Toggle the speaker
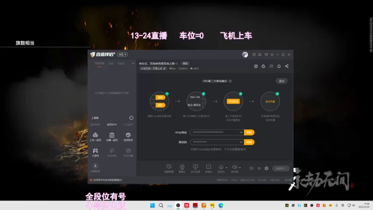The image size is (373, 210). (x=235, y=168)
